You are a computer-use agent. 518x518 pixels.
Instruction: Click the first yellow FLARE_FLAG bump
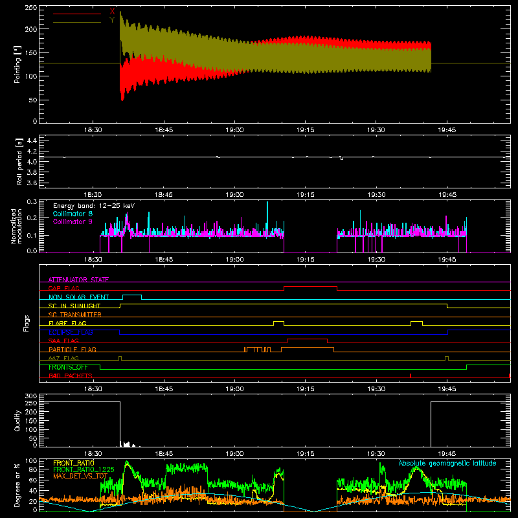point(279,321)
